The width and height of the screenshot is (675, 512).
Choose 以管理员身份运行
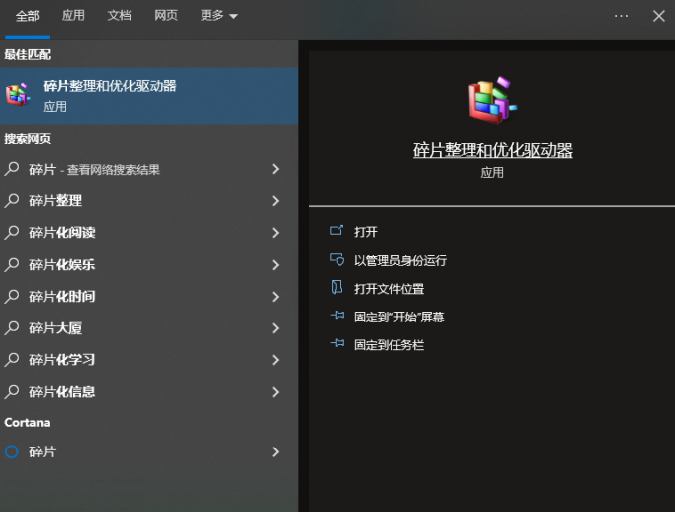pos(400,260)
